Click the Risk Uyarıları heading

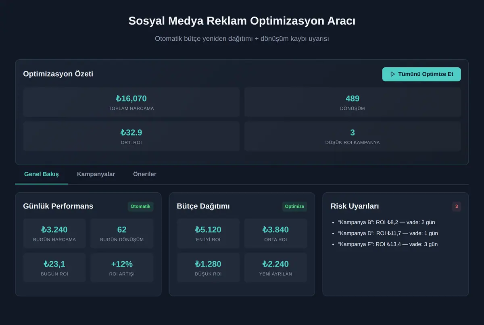coord(355,206)
